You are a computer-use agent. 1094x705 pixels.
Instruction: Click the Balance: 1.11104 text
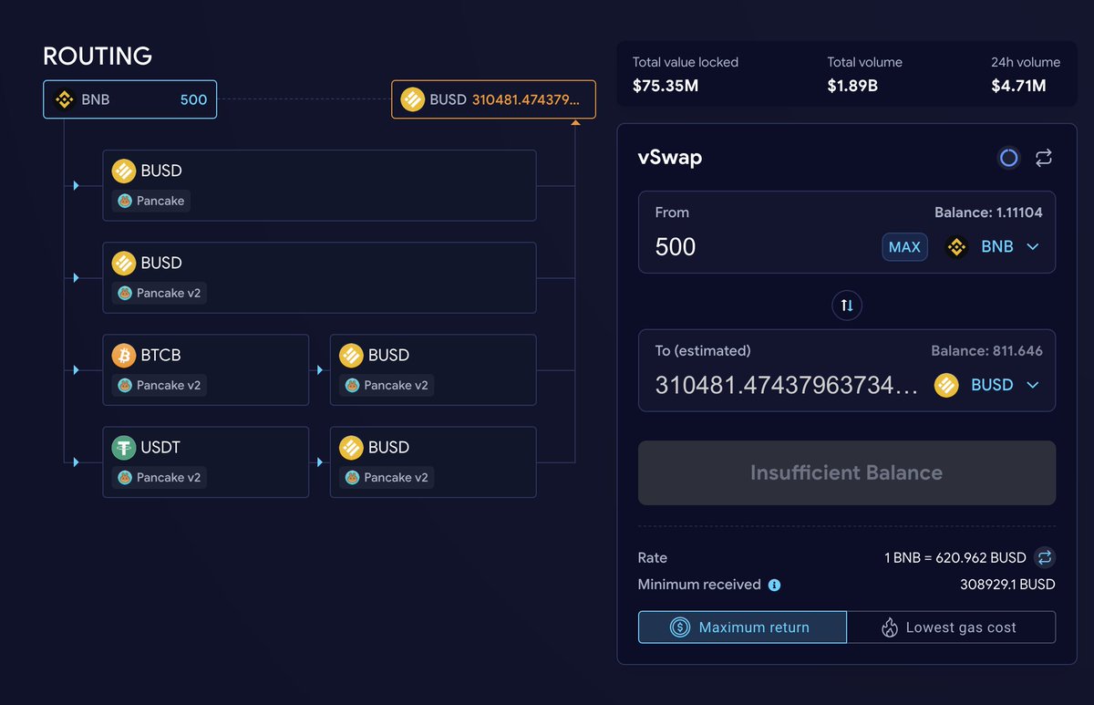coord(988,213)
